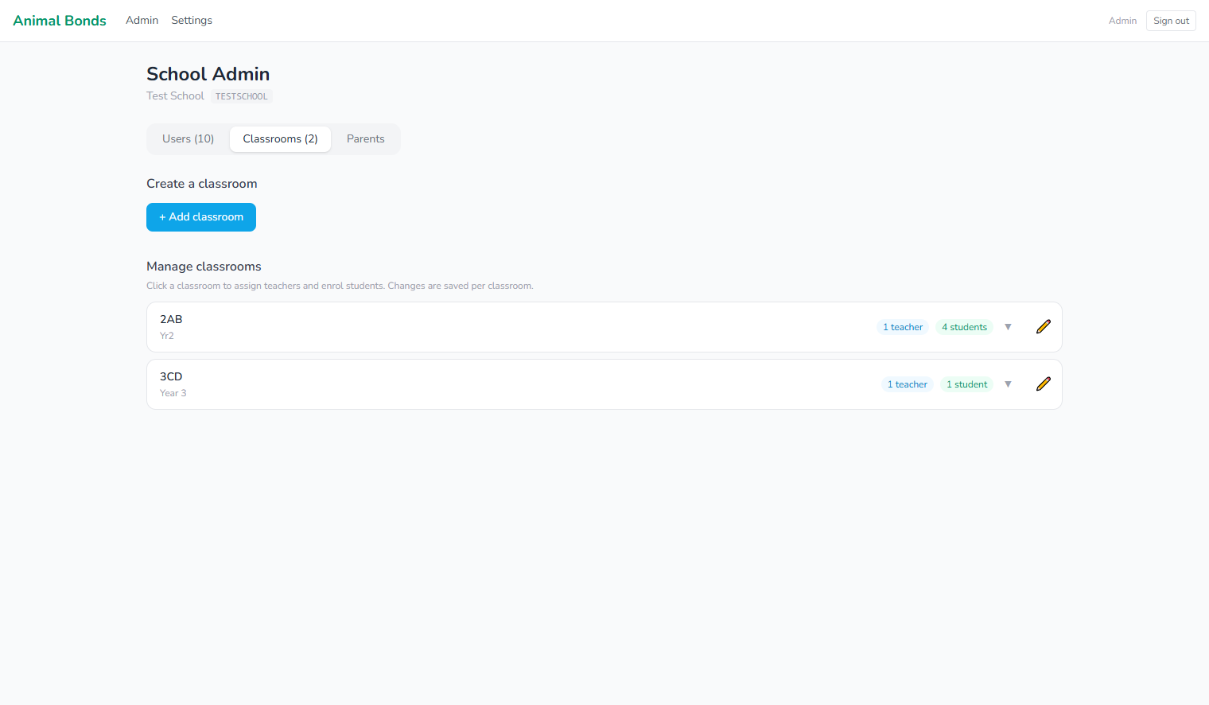1209x705 pixels.
Task: Expand the 2AB classroom details arrow
Action: click(1008, 327)
